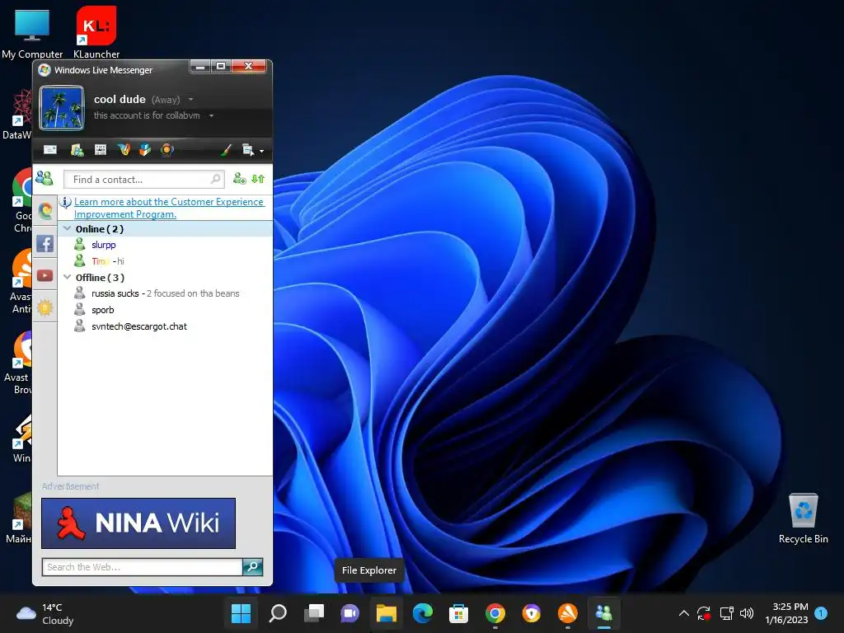Open Google Chrome on the taskbar
844x633 pixels.
click(x=495, y=613)
